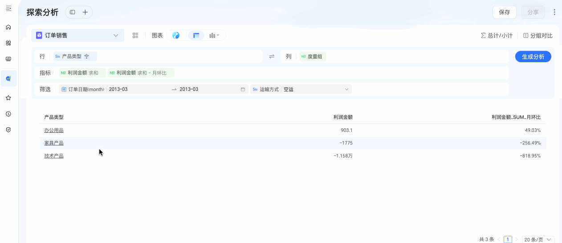Open 总计/小计 options
Image resolution: width=562 pixels, height=243 pixels.
point(497,36)
